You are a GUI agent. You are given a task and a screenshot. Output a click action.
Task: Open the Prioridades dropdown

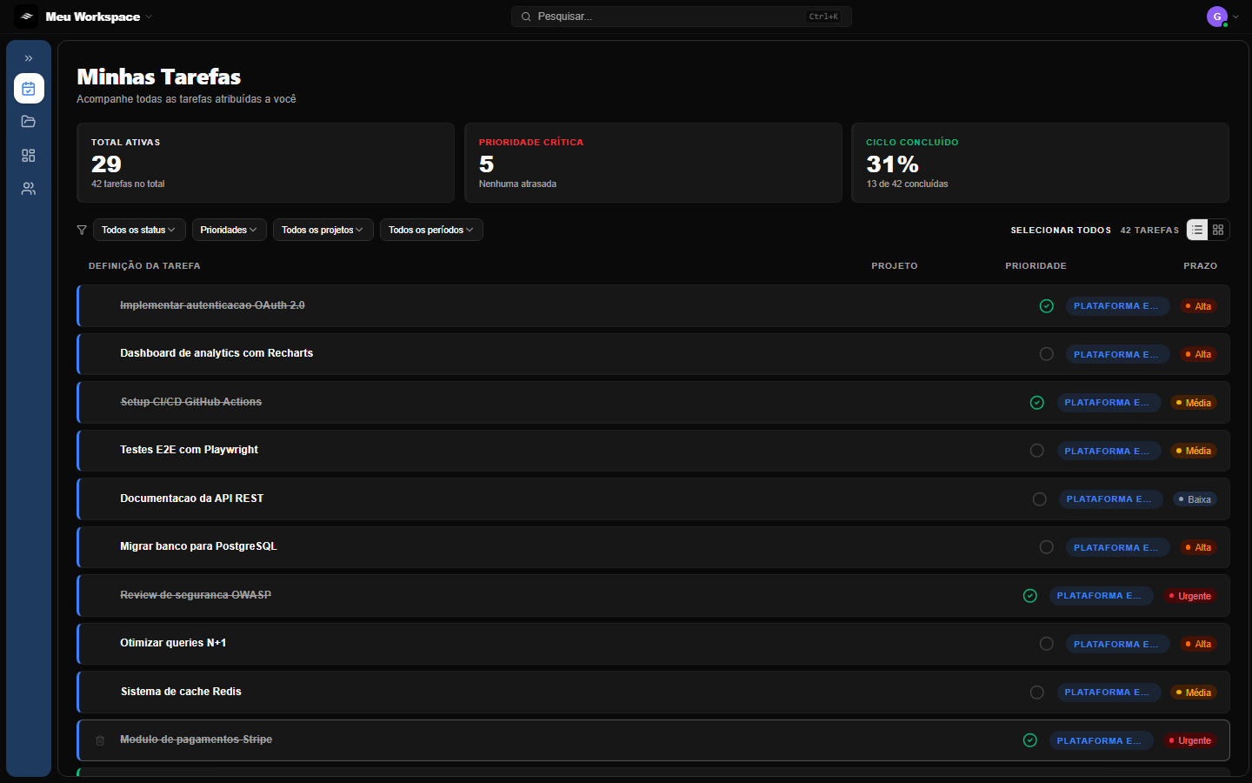(x=230, y=230)
